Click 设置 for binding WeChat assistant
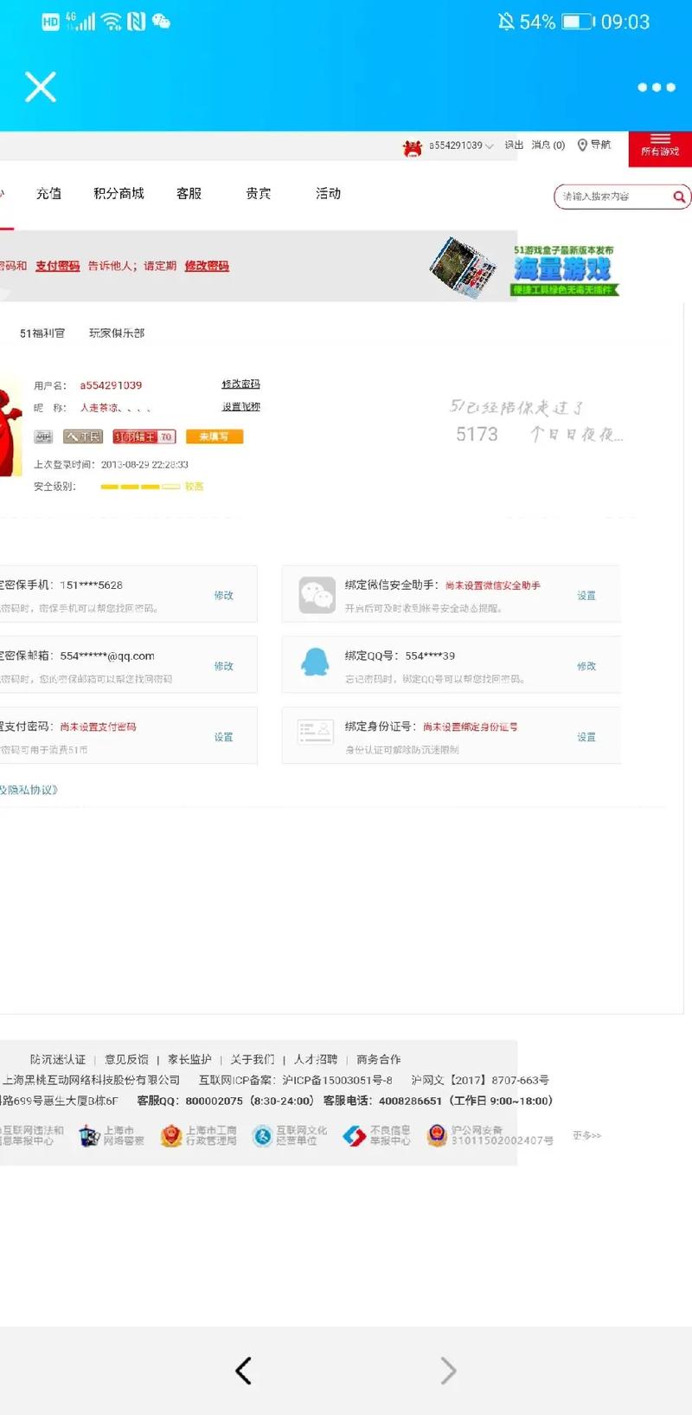This screenshot has height=1415, width=692. (x=586, y=596)
